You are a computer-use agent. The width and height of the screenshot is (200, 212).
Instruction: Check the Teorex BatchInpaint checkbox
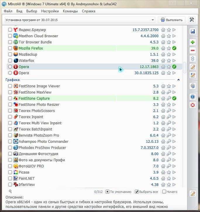point(10,129)
